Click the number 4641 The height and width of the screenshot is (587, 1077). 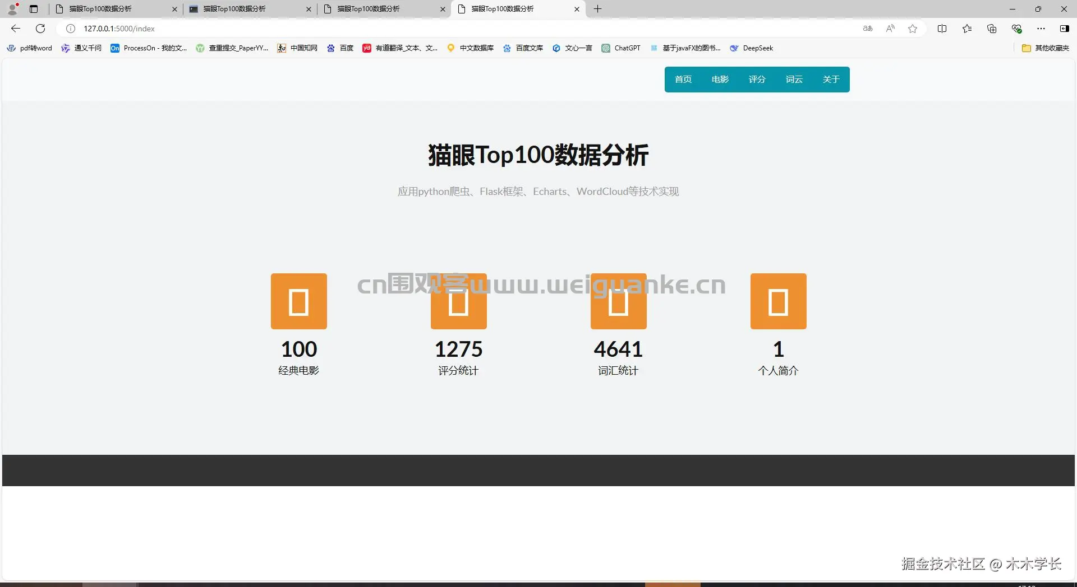pos(619,350)
